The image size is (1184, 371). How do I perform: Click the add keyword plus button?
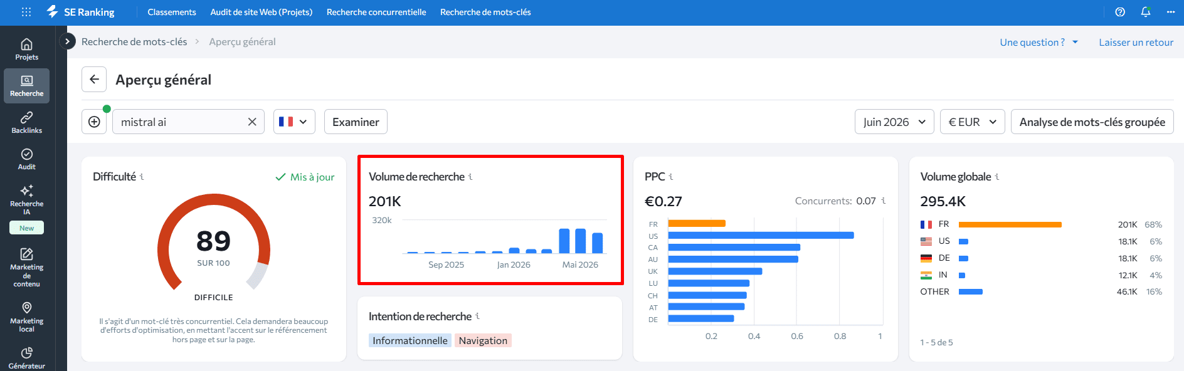94,122
